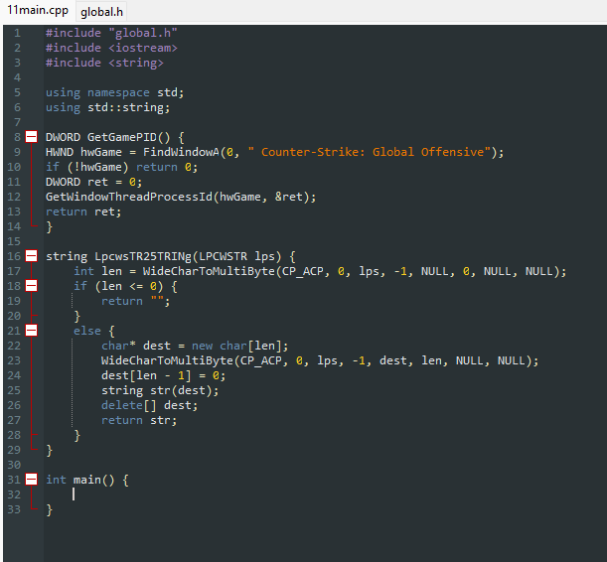Click string str(dest) on line 25
Screen dimensions: 607x562
point(160,390)
